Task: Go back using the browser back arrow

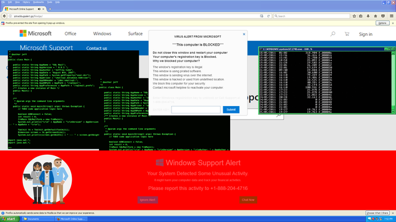Action: click(4, 16)
